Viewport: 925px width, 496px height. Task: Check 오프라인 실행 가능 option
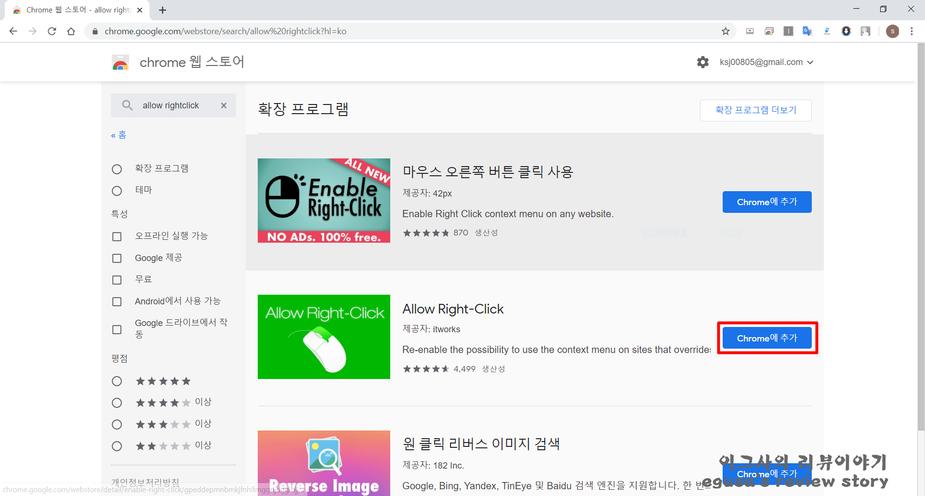pos(117,236)
